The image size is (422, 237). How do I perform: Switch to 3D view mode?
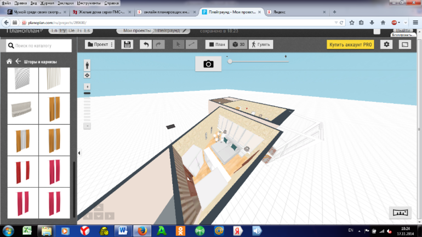pyautogui.click(x=238, y=44)
